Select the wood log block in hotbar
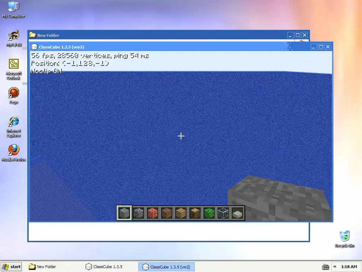Screen dimensions: 362x272 195,213
